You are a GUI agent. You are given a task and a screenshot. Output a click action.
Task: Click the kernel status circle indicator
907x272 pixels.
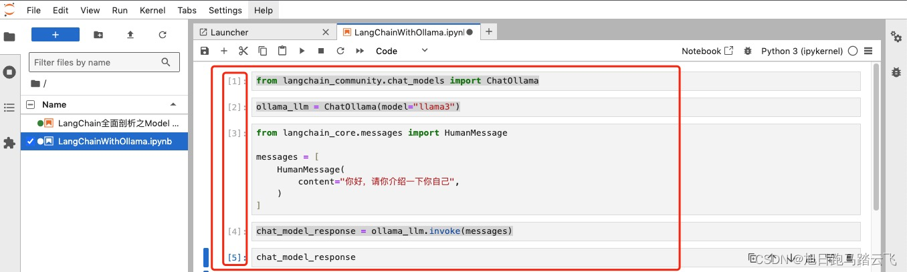click(853, 51)
